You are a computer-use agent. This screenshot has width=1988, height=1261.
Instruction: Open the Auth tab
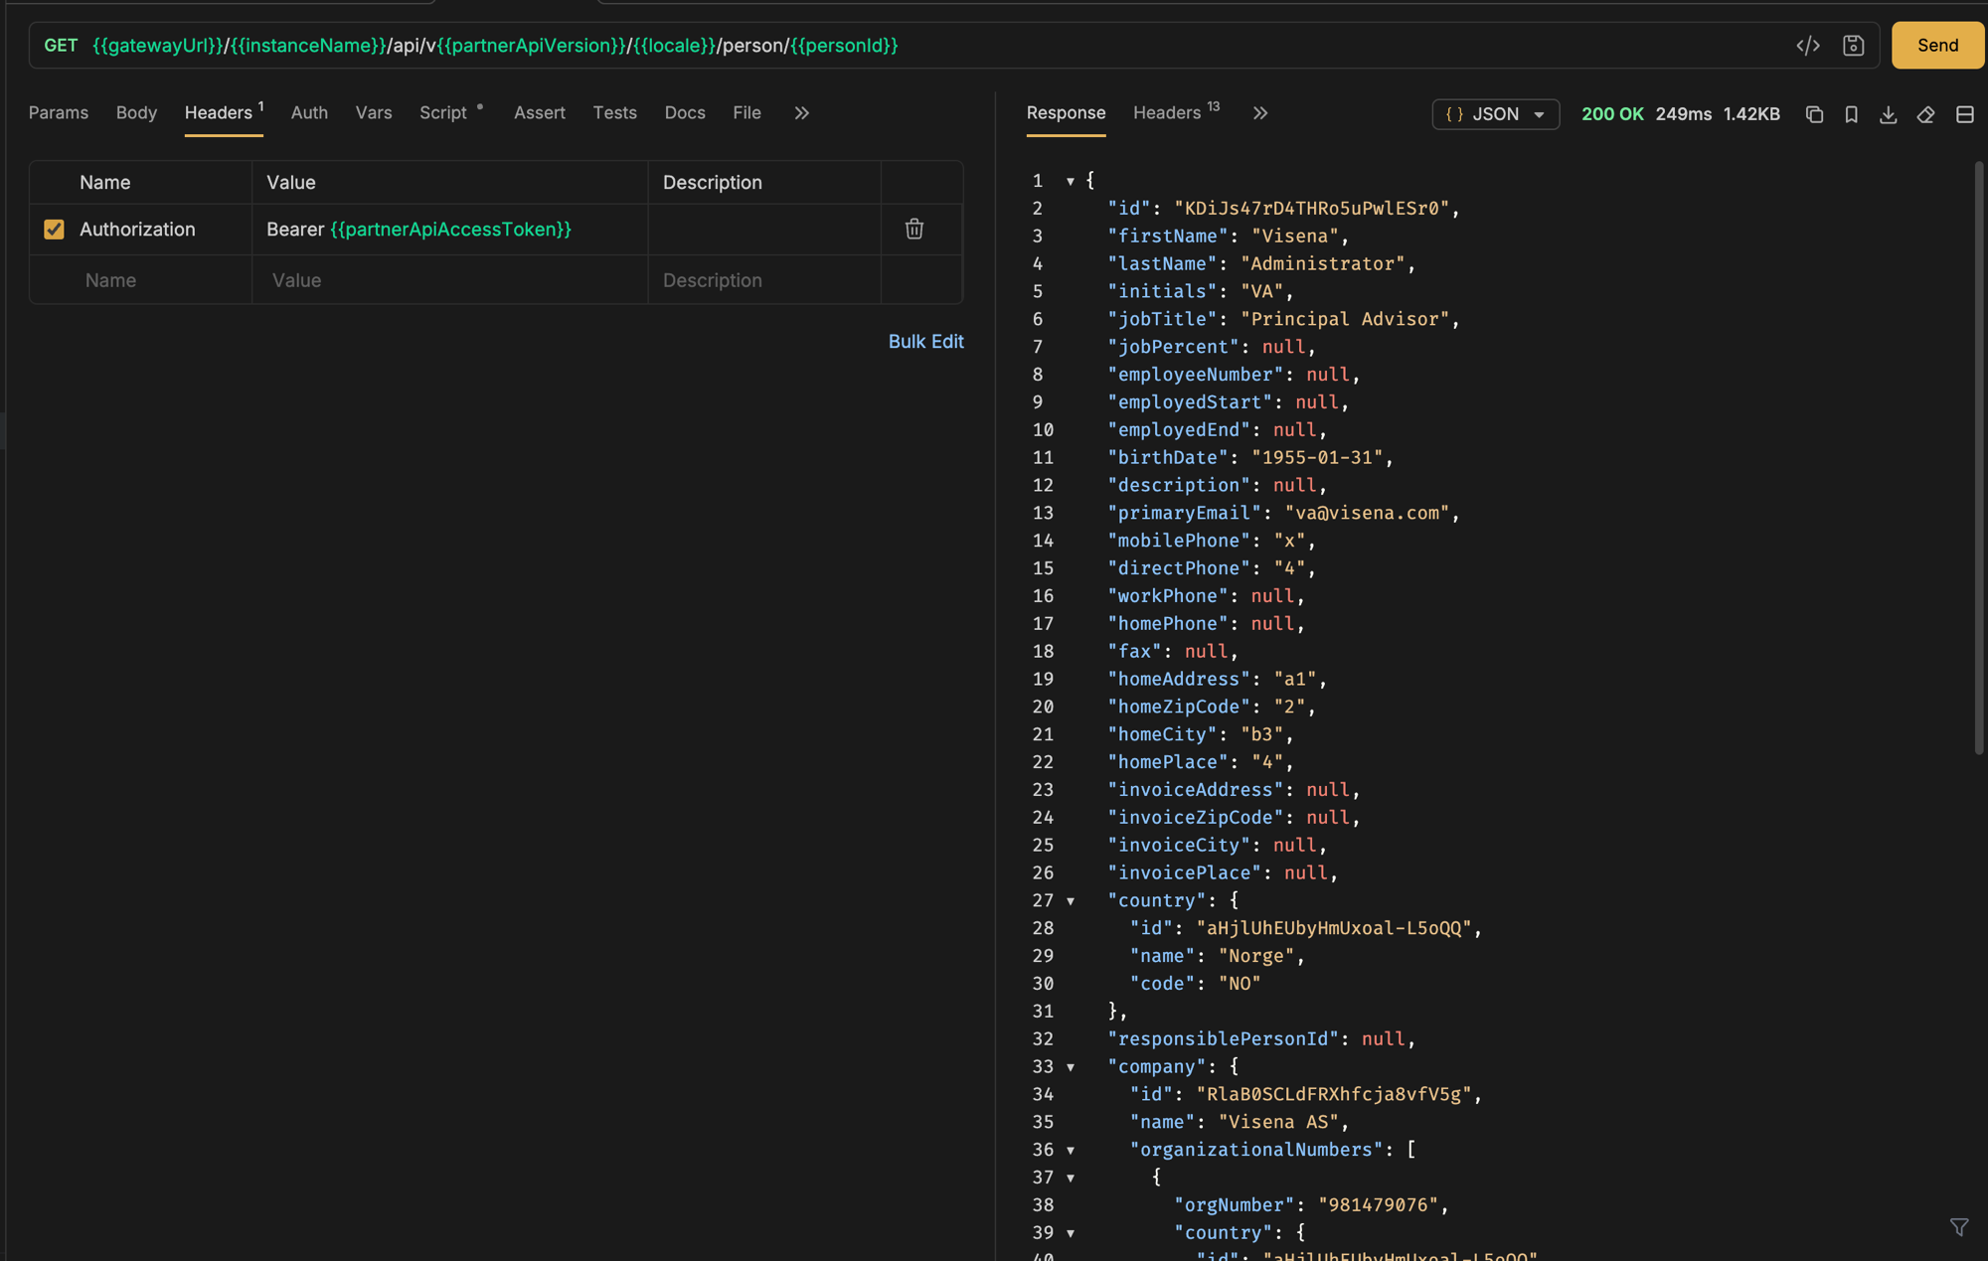click(309, 113)
